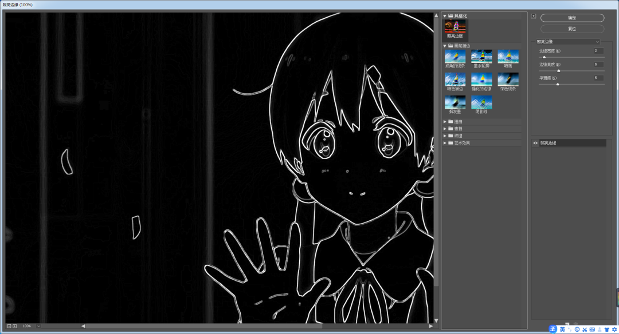The image size is (619, 334).
Task: Open the IME settings gear icon
Action: tap(614, 329)
